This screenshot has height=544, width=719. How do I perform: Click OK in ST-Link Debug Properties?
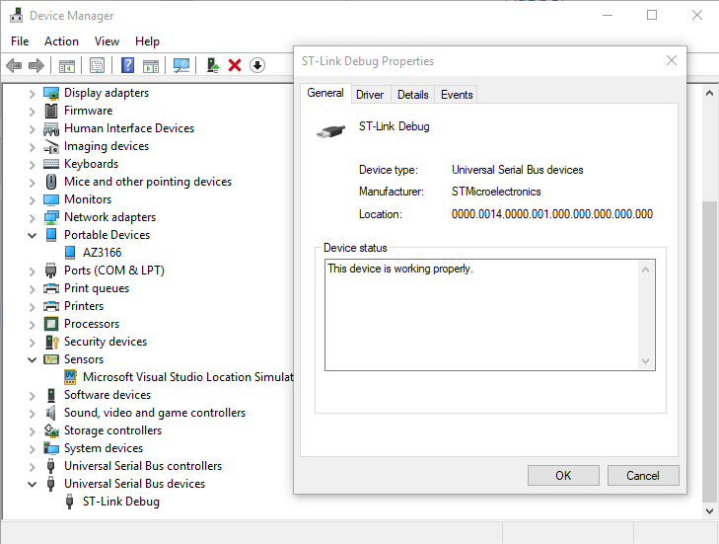coord(563,475)
